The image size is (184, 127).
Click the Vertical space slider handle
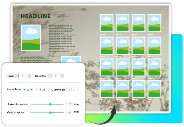point(51,112)
